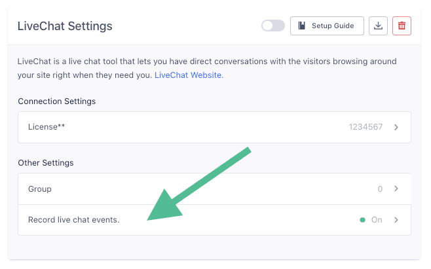The image size is (431, 269).
Task: Click the book icon in Setup Guide
Action: pyautogui.click(x=302, y=26)
